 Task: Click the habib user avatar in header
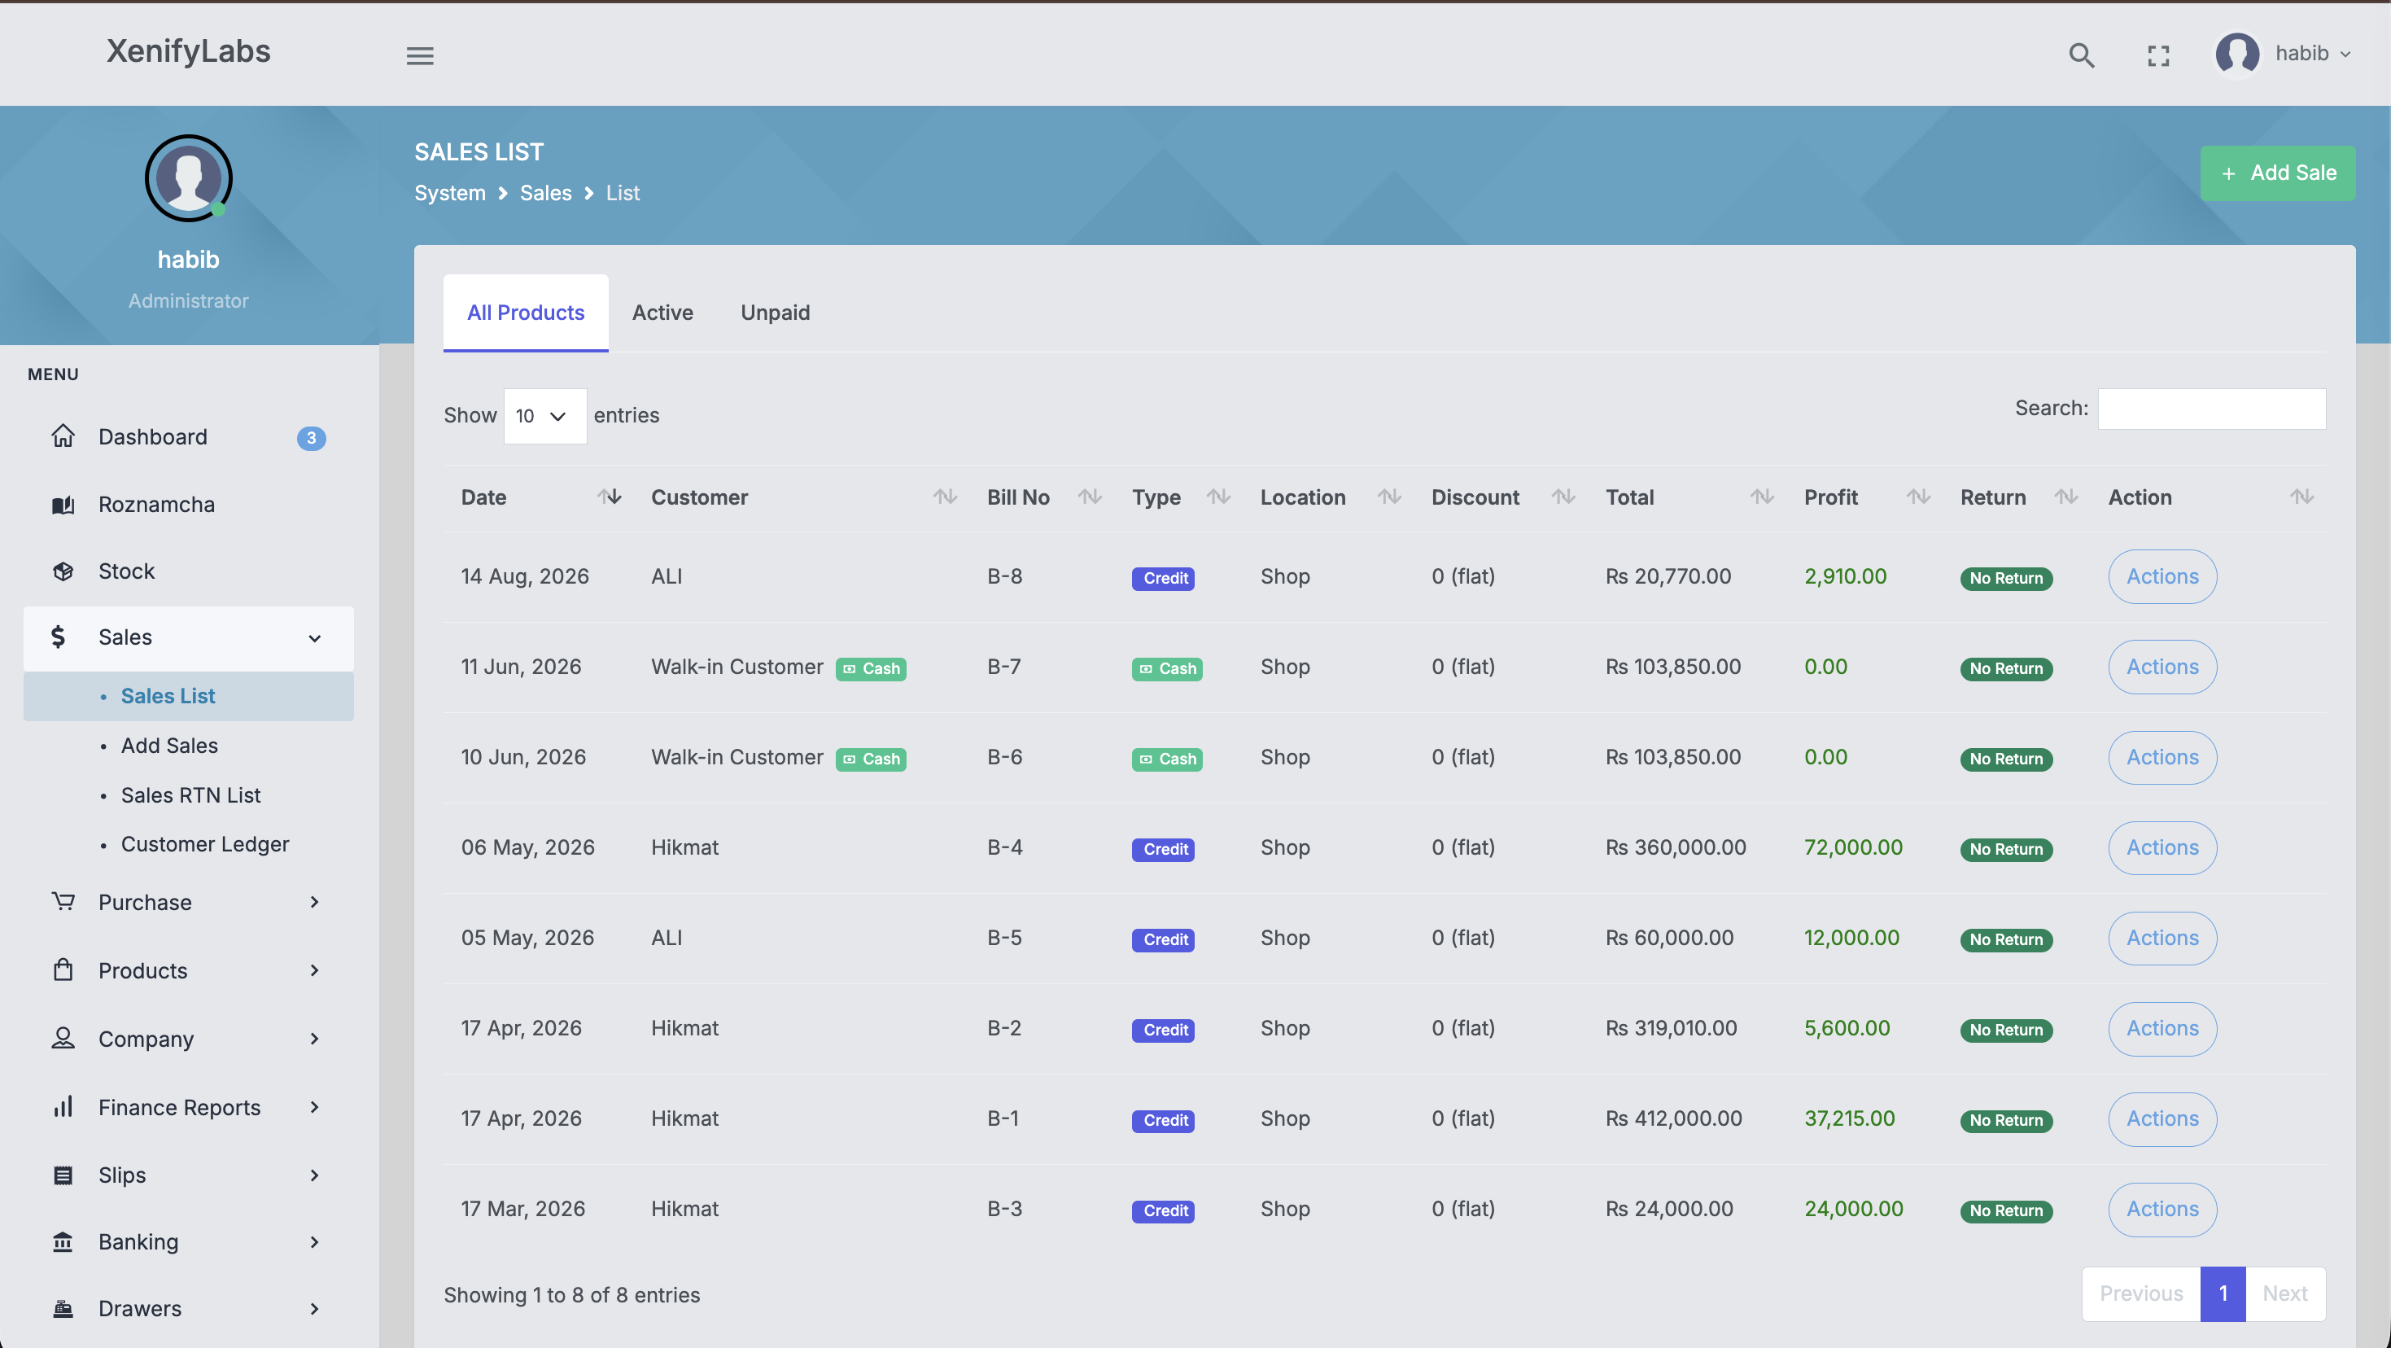(2237, 54)
